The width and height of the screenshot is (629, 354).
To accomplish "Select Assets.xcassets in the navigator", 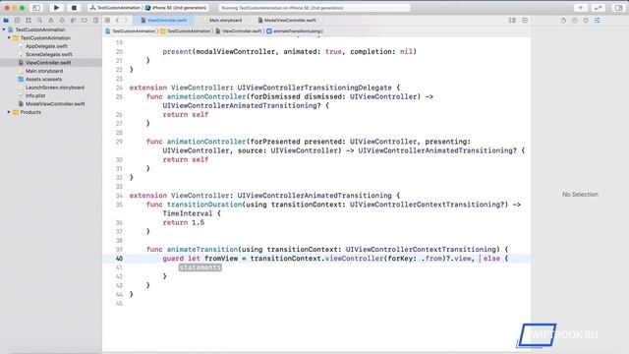I will tap(43, 79).
